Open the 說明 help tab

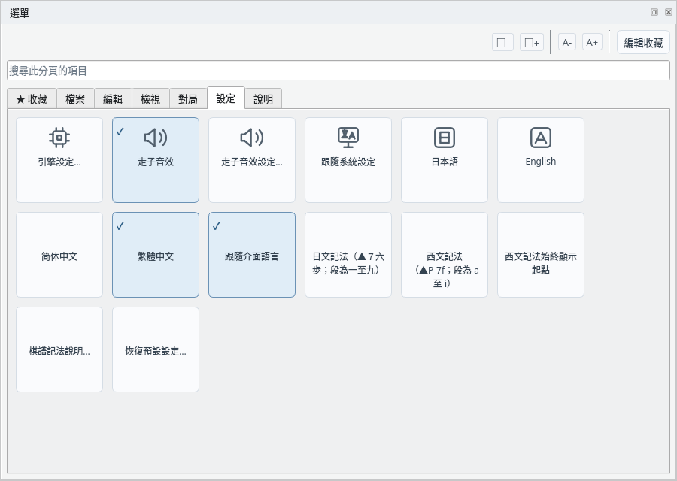click(263, 99)
